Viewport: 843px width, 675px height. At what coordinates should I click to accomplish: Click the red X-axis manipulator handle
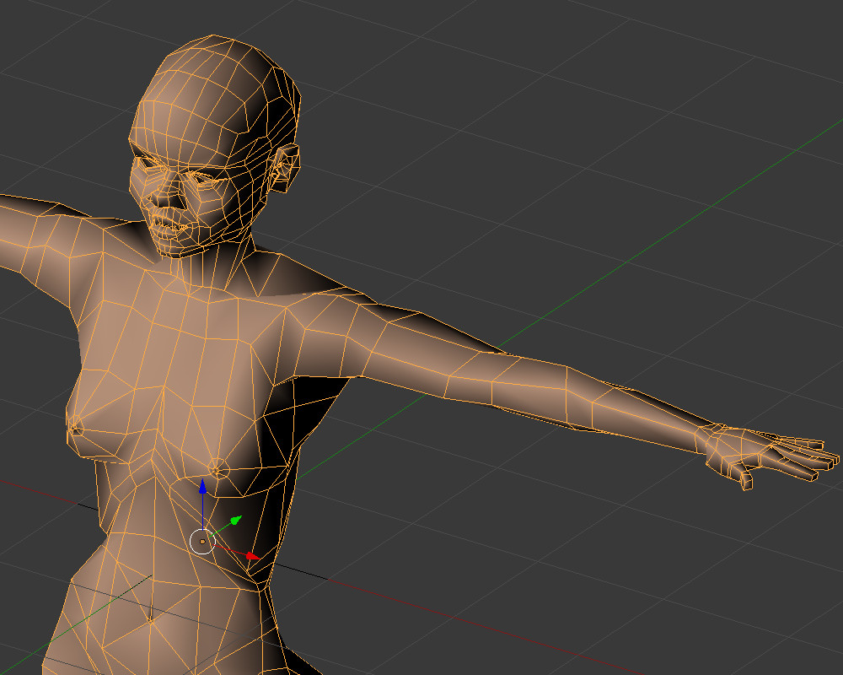[251, 556]
